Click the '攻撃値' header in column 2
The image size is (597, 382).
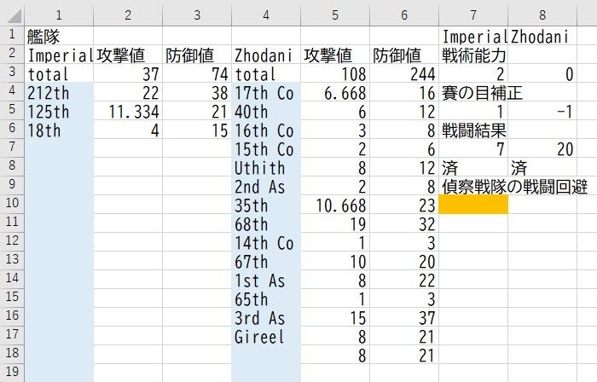(128, 55)
